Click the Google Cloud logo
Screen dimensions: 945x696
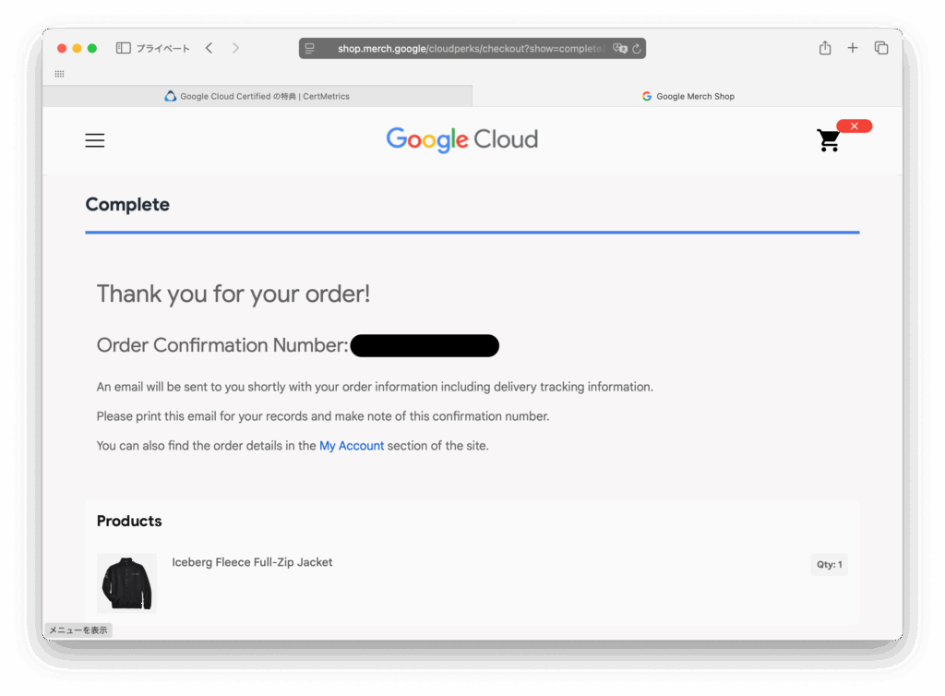pyautogui.click(x=462, y=139)
